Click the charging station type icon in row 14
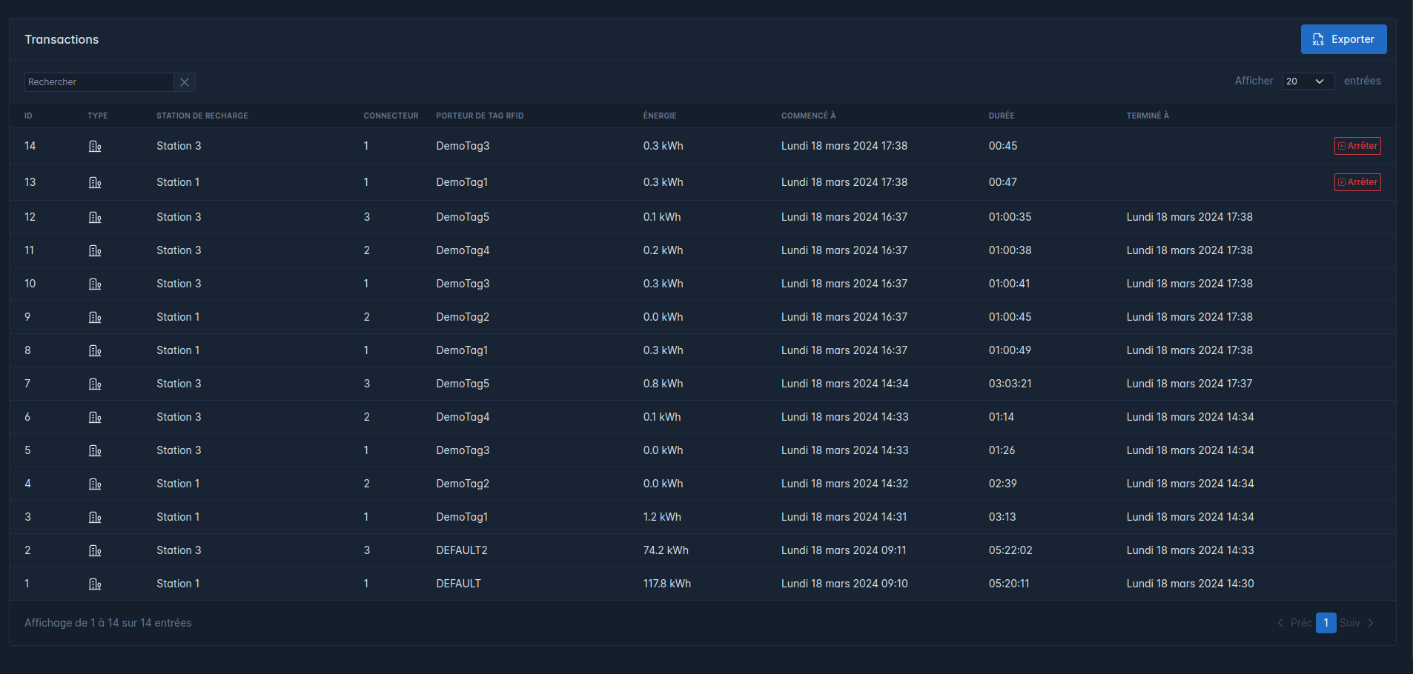Screen dimensions: 1413x674 pyautogui.click(x=95, y=147)
